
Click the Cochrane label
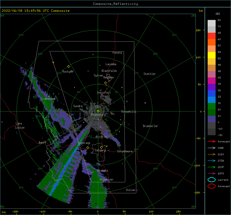point(84,143)
